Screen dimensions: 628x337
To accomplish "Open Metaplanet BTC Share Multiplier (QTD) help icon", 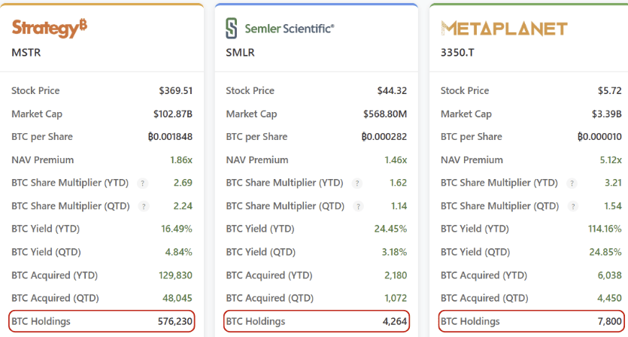I will click(573, 206).
